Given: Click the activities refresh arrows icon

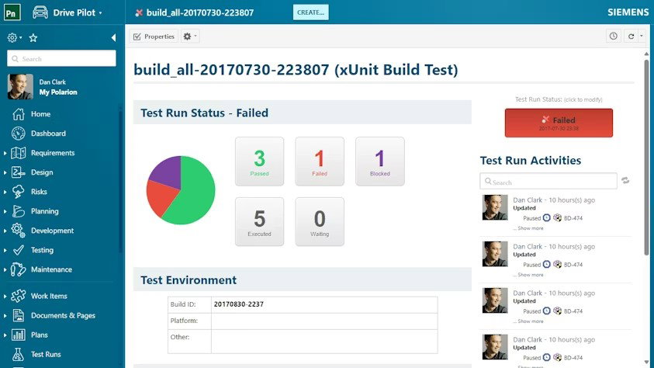Looking at the screenshot, I should coord(625,181).
